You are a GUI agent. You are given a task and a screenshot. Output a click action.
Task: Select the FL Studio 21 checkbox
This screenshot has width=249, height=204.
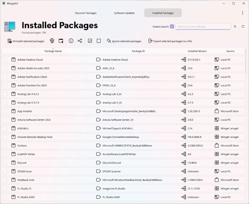pyautogui.click(x=5, y=189)
